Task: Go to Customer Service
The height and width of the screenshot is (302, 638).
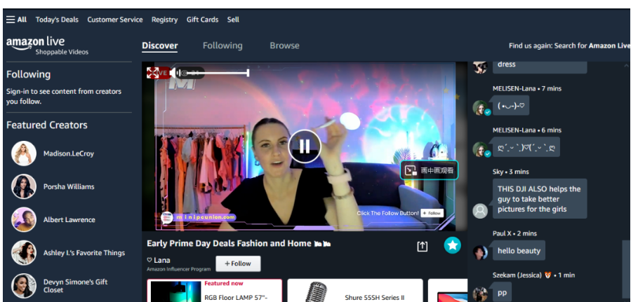Action: point(114,20)
